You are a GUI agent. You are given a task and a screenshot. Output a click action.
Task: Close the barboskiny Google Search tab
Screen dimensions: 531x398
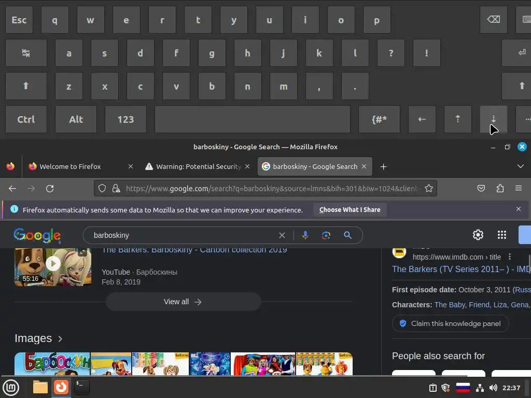[x=364, y=166]
